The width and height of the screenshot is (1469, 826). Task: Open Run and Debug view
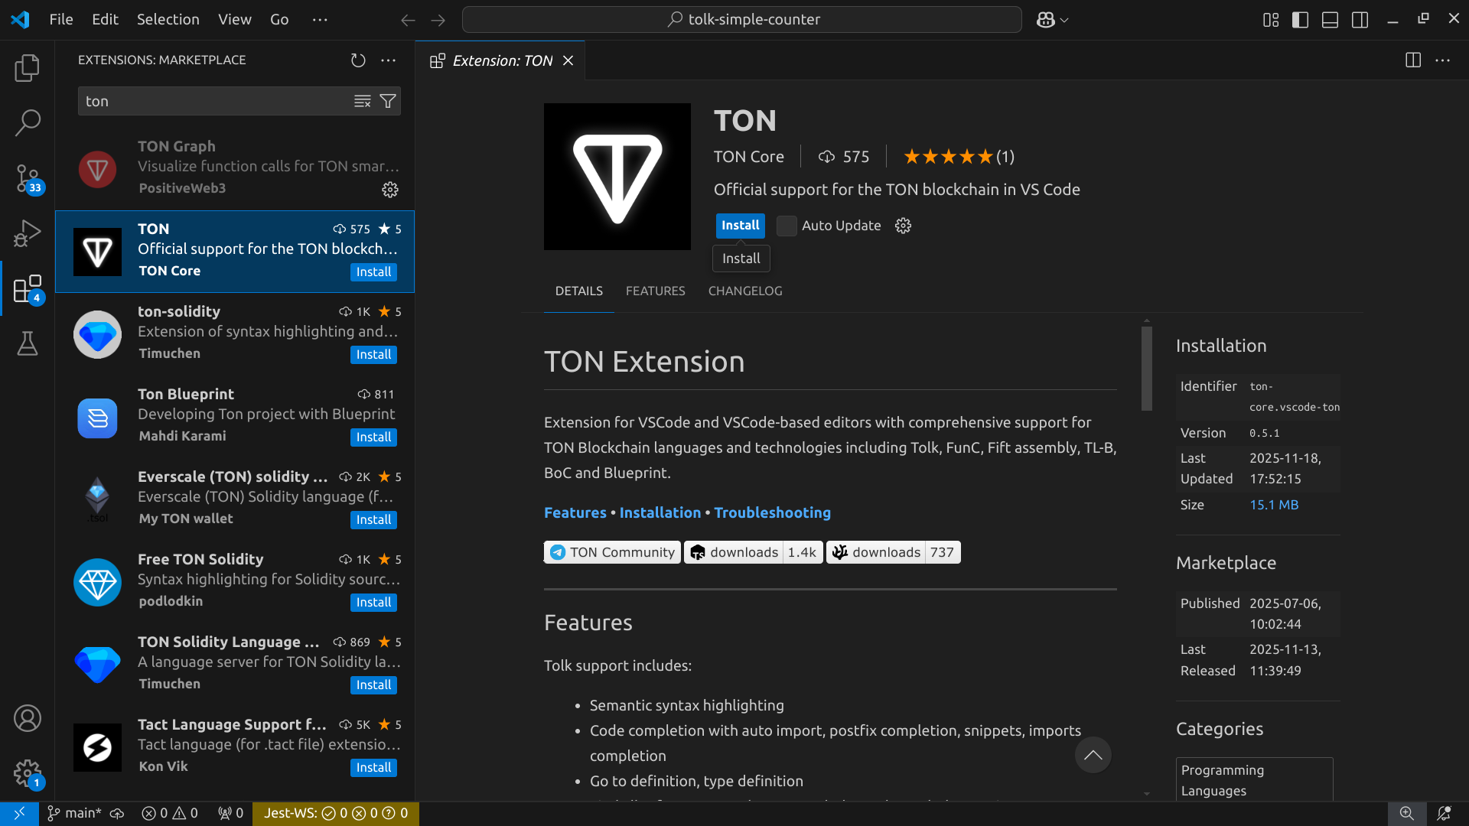(28, 233)
